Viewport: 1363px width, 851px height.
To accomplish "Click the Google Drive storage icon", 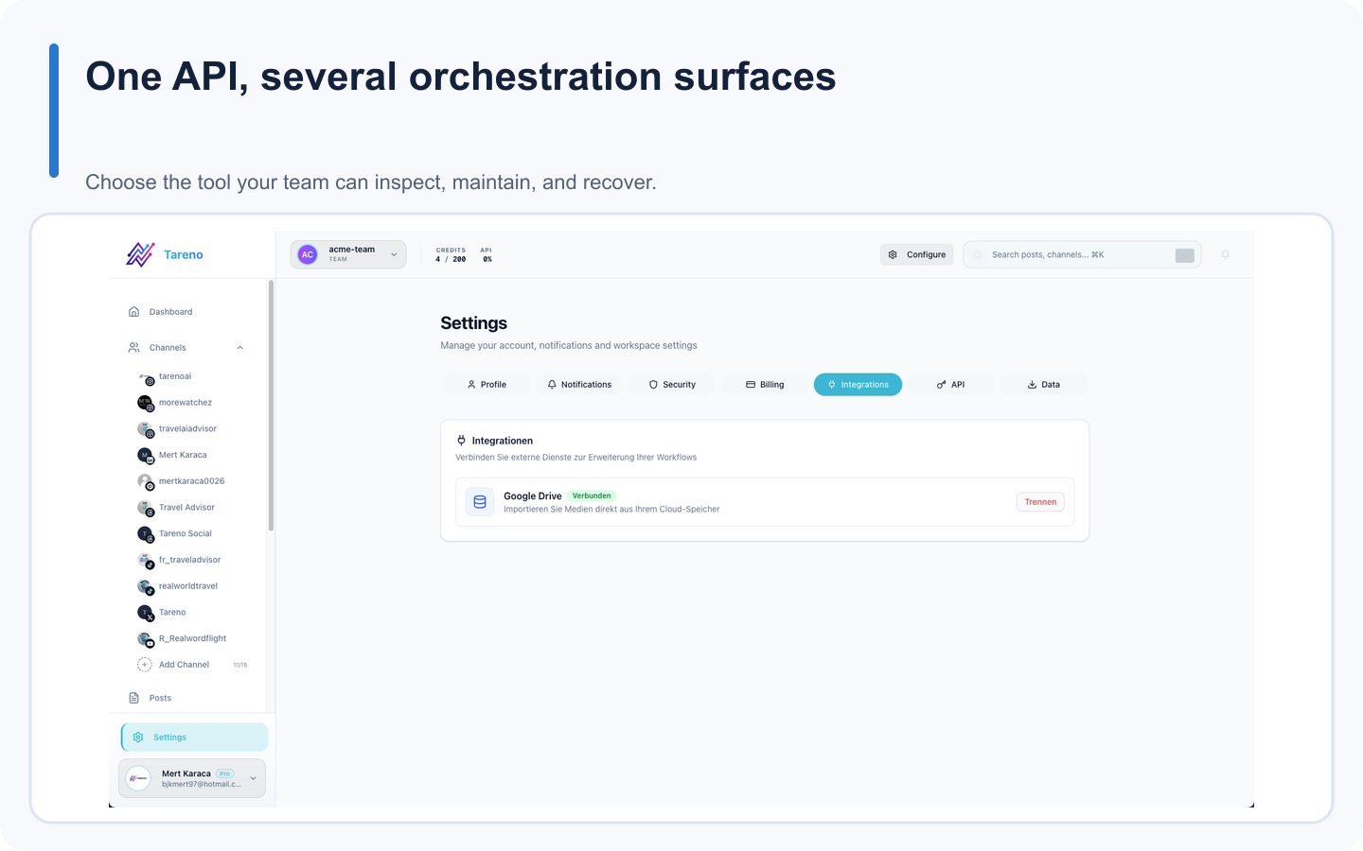I will coord(480,502).
